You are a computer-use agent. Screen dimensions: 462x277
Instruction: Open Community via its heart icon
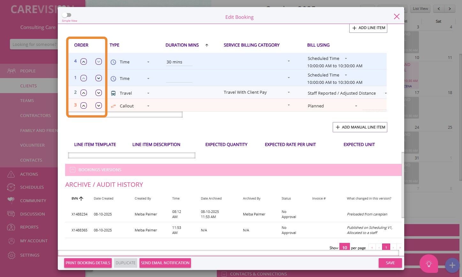(x=11, y=200)
